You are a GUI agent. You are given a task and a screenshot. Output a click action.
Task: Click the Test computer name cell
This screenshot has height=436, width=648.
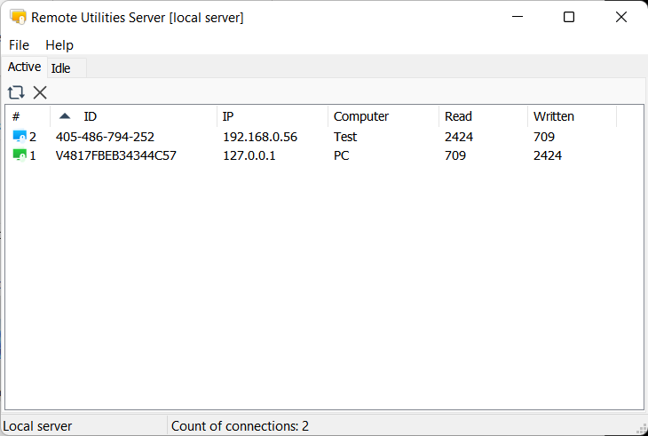[x=345, y=137]
